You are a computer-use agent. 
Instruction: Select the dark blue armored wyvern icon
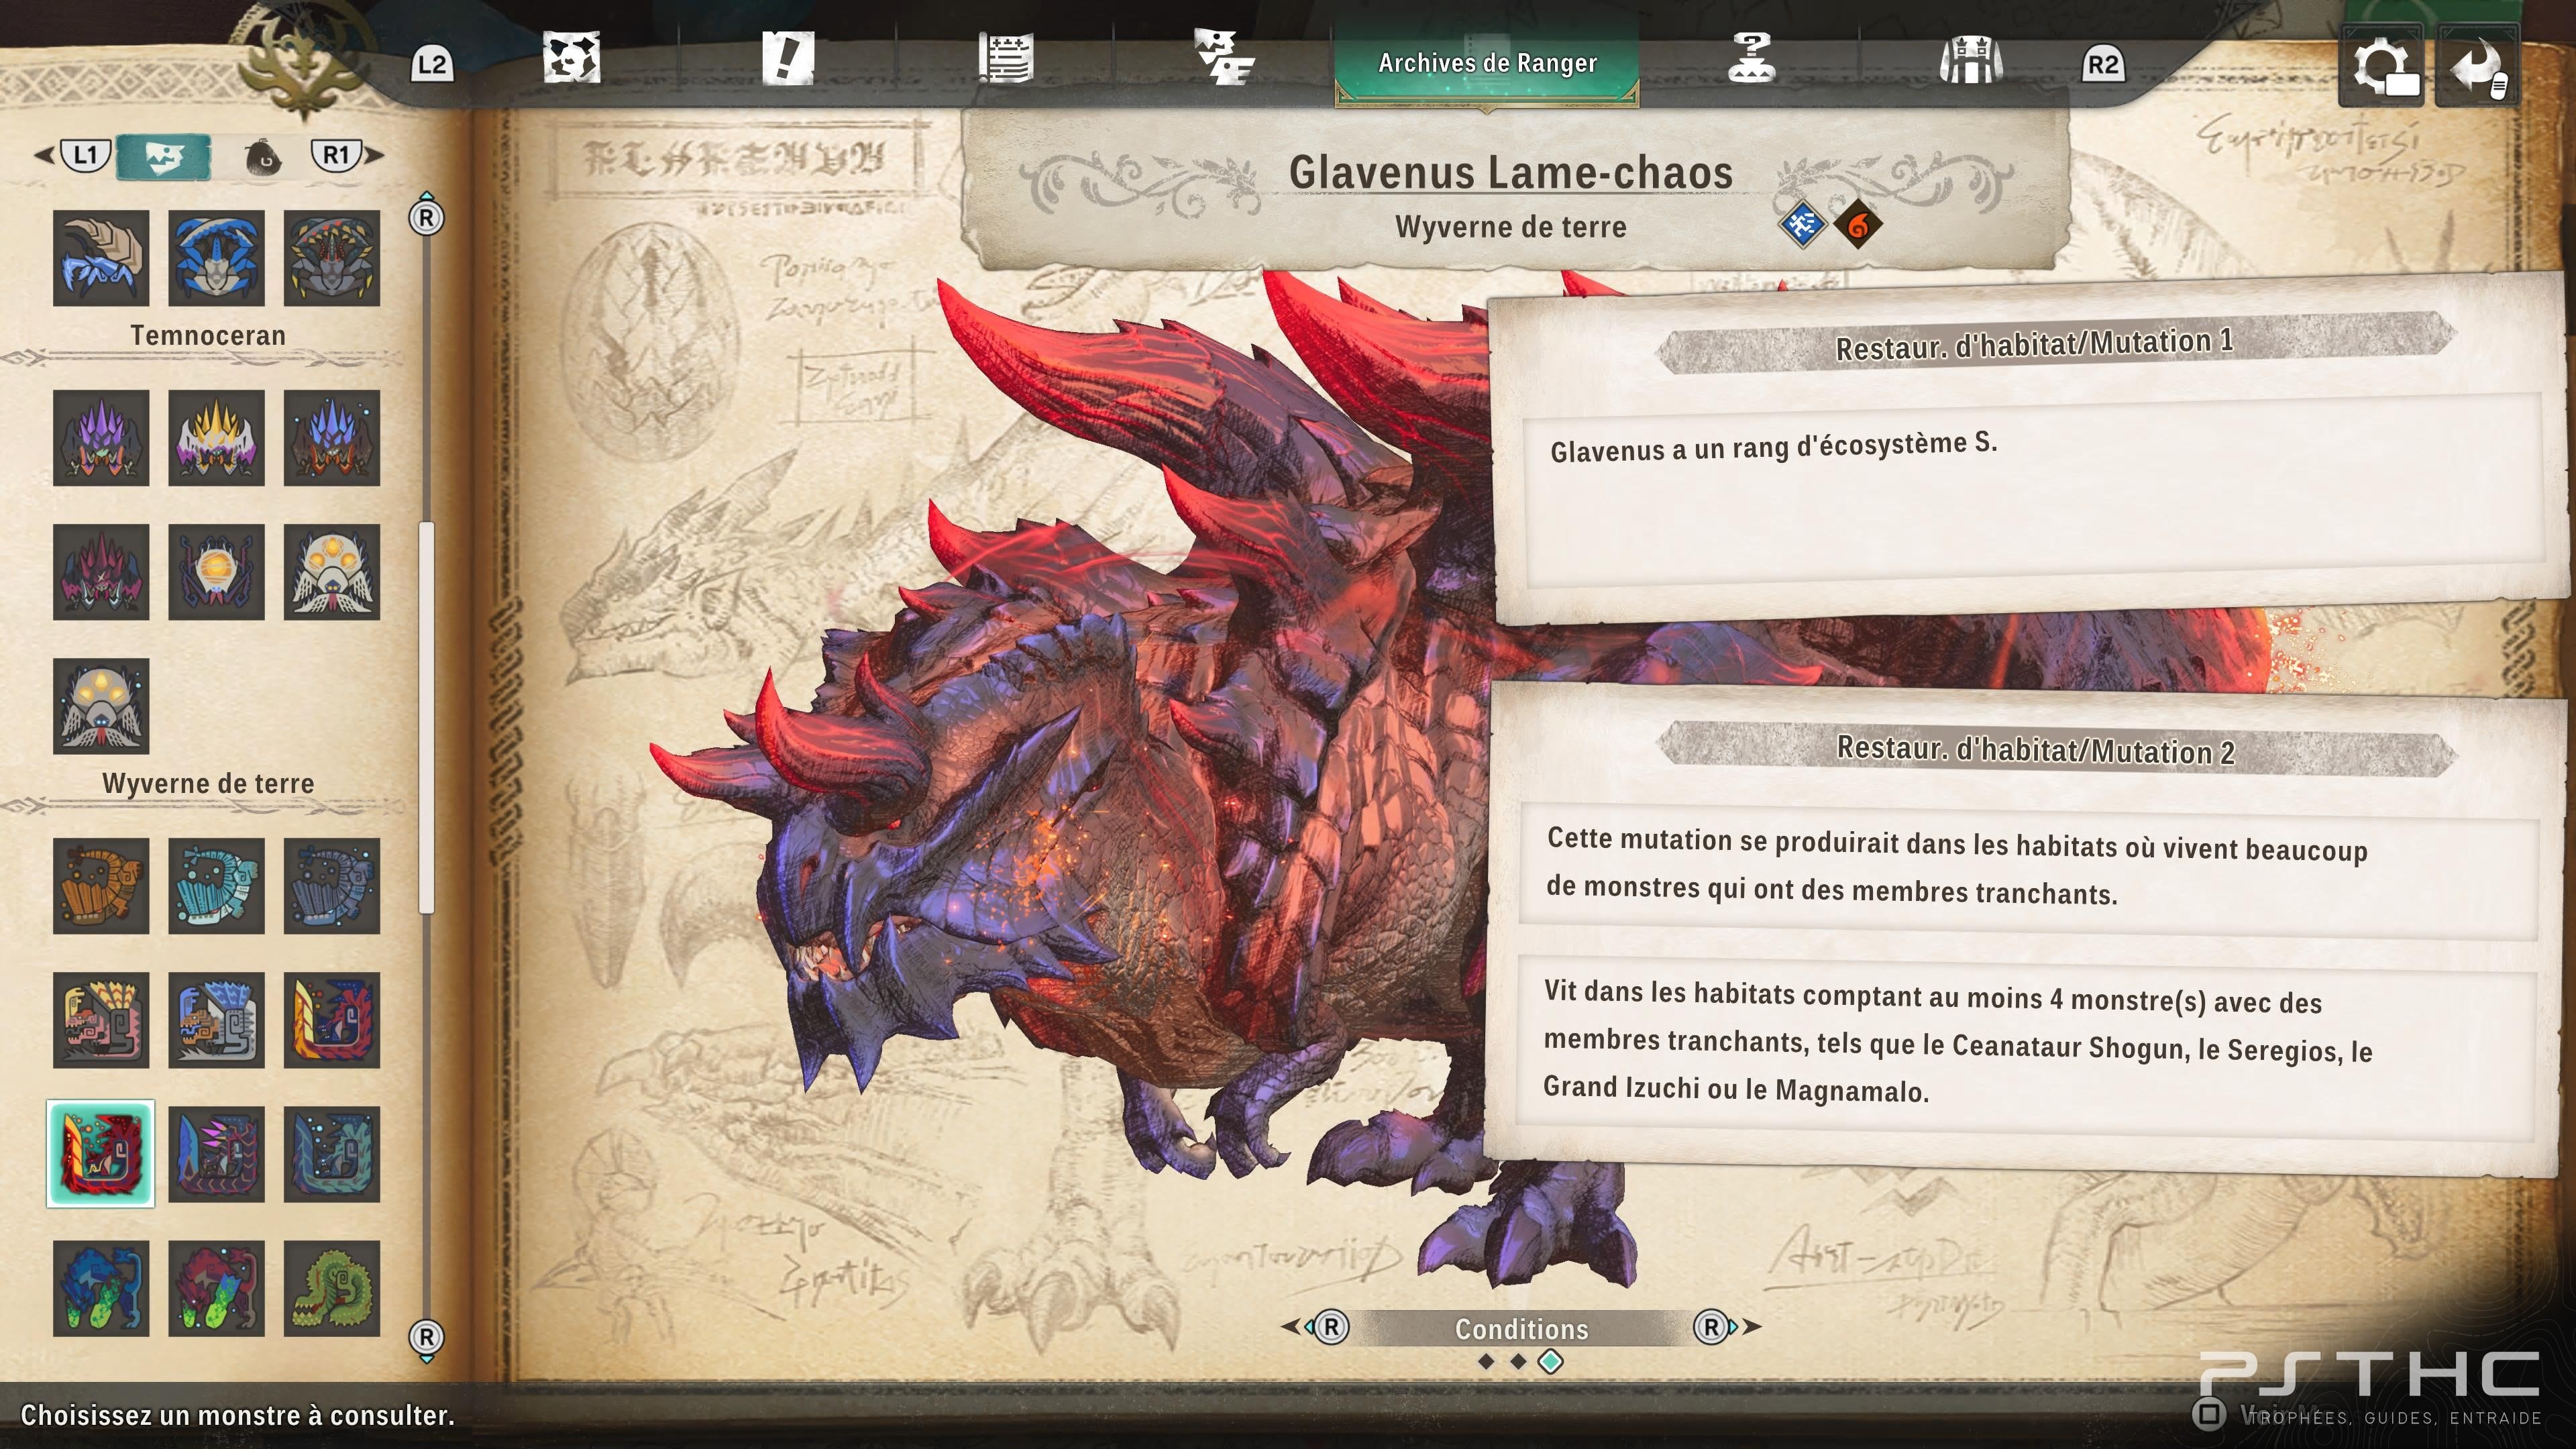[x=332, y=886]
